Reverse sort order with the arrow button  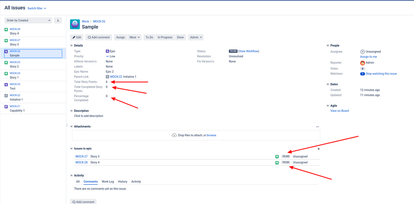click(58, 20)
